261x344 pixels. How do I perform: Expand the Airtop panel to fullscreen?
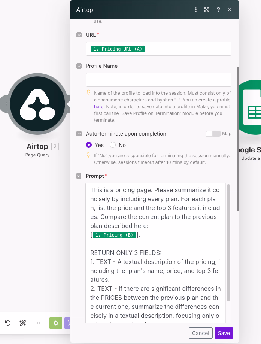click(x=207, y=10)
